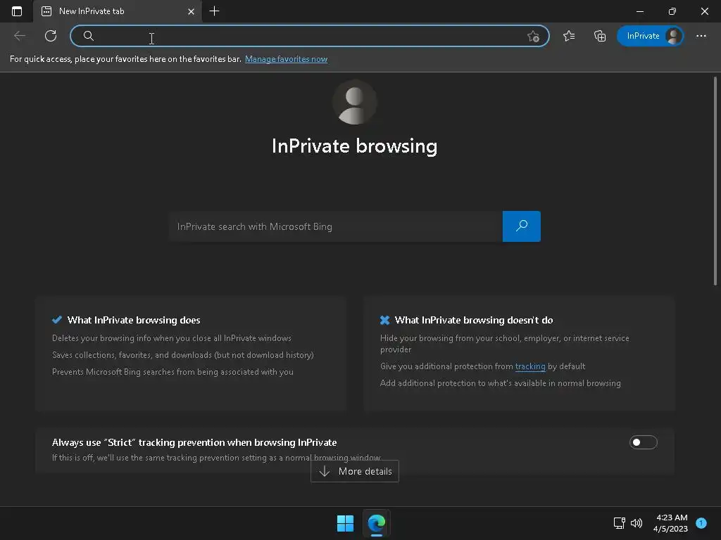Open network status tray icon
This screenshot has width=721, height=540.
pyautogui.click(x=619, y=522)
